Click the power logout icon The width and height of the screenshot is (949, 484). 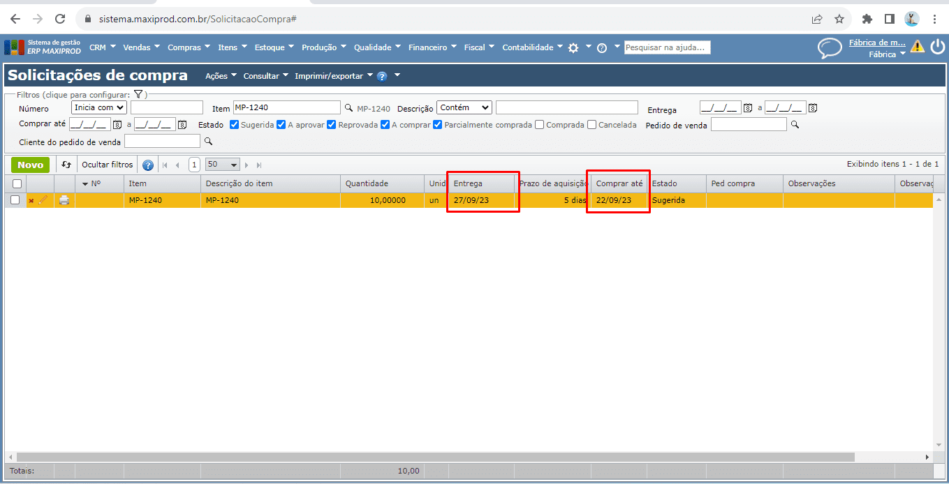pyautogui.click(x=937, y=47)
